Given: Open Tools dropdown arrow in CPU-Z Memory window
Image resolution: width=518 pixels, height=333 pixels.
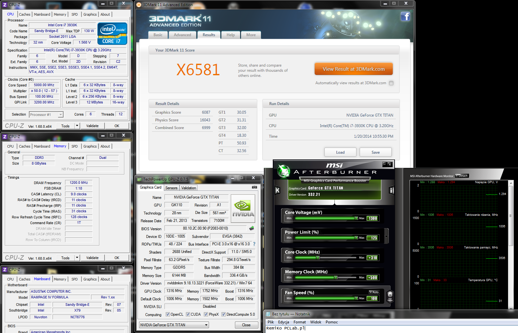Looking at the screenshot, I should click(77, 258).
